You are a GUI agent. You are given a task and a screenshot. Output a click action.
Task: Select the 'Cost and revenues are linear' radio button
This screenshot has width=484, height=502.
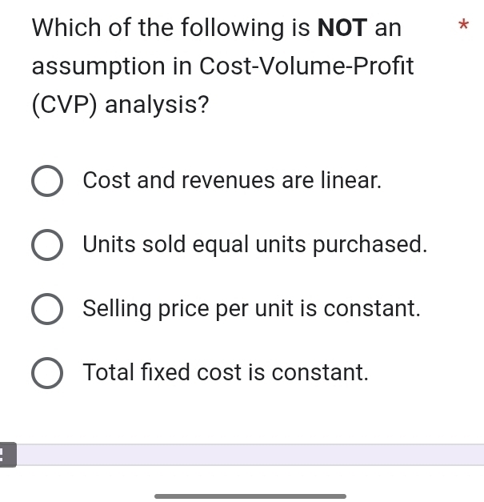pyautogui.click(x=47, y=182)
